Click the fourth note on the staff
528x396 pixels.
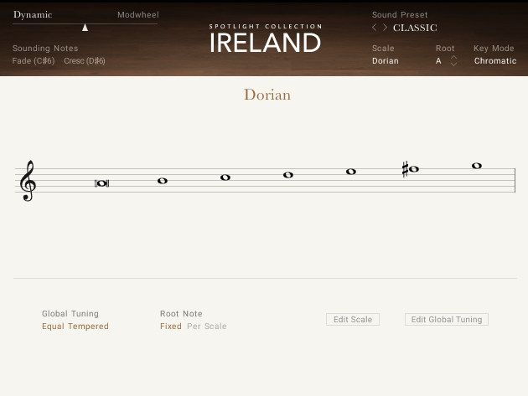click(288, 175)
